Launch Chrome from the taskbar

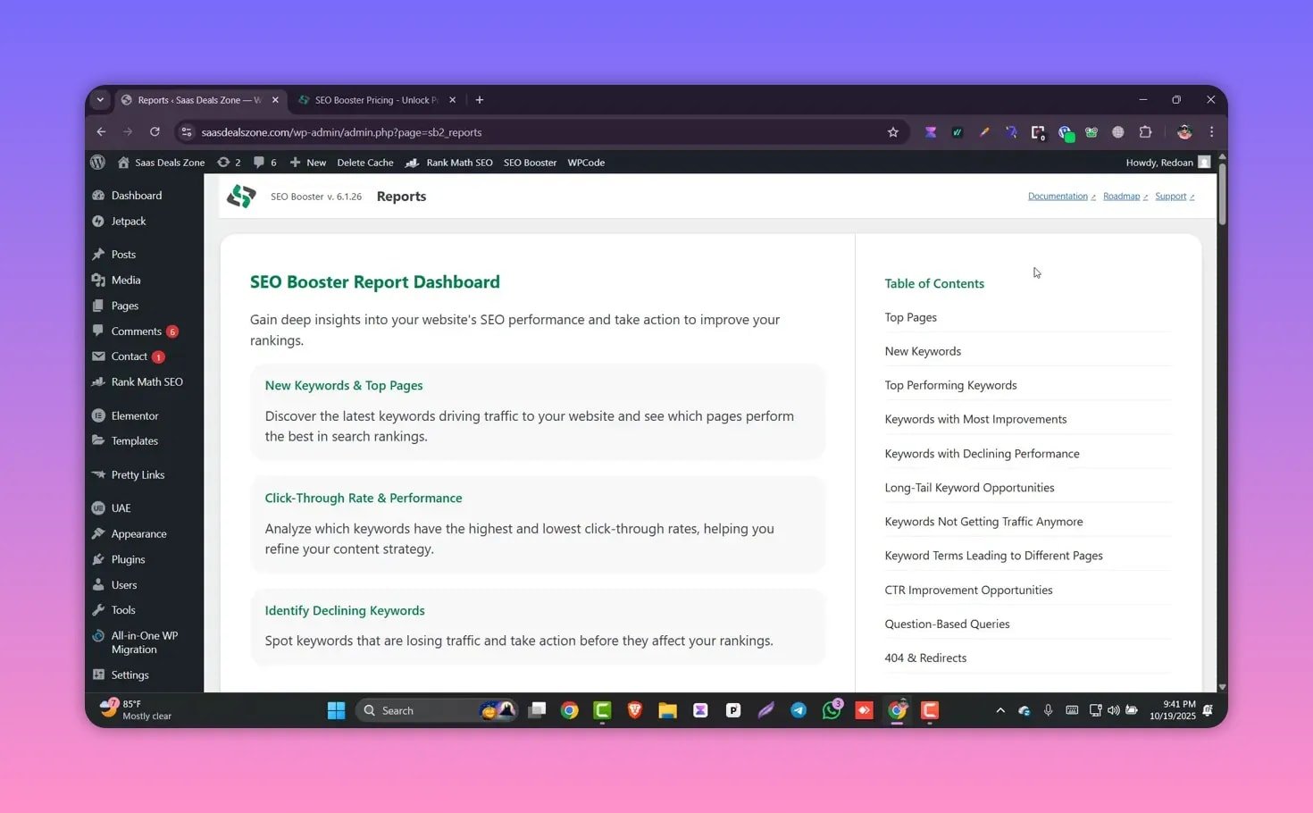[x=570, y=710]
